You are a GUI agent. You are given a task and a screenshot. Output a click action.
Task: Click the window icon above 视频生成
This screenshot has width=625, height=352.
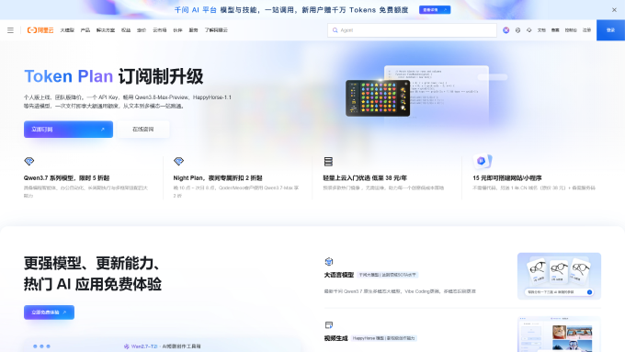click(x=329, y=325)
